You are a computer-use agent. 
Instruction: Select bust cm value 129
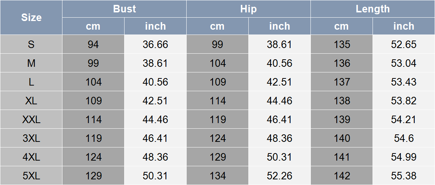(93, 176)
